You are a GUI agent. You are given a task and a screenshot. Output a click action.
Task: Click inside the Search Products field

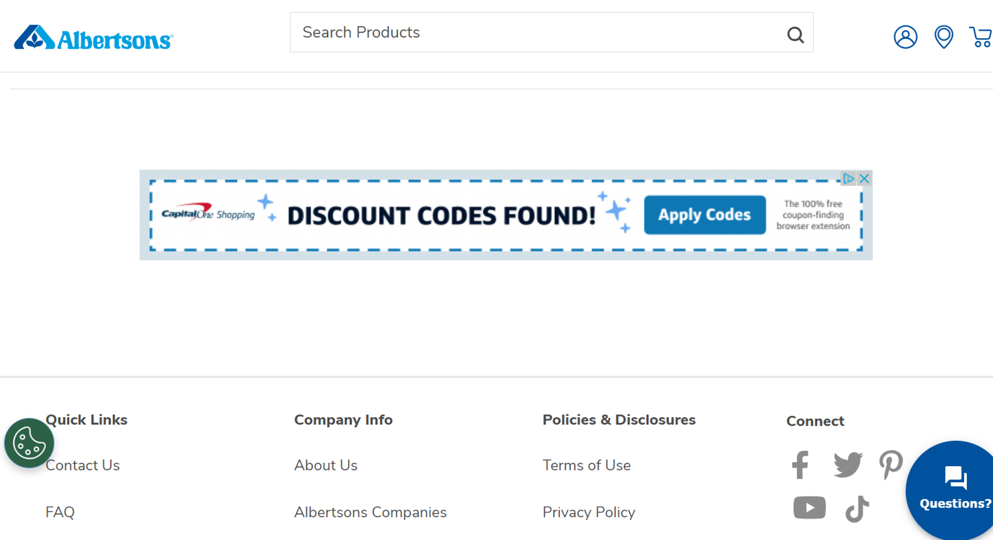[501, 33]
